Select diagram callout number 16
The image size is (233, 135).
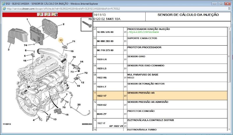[25, 61]
